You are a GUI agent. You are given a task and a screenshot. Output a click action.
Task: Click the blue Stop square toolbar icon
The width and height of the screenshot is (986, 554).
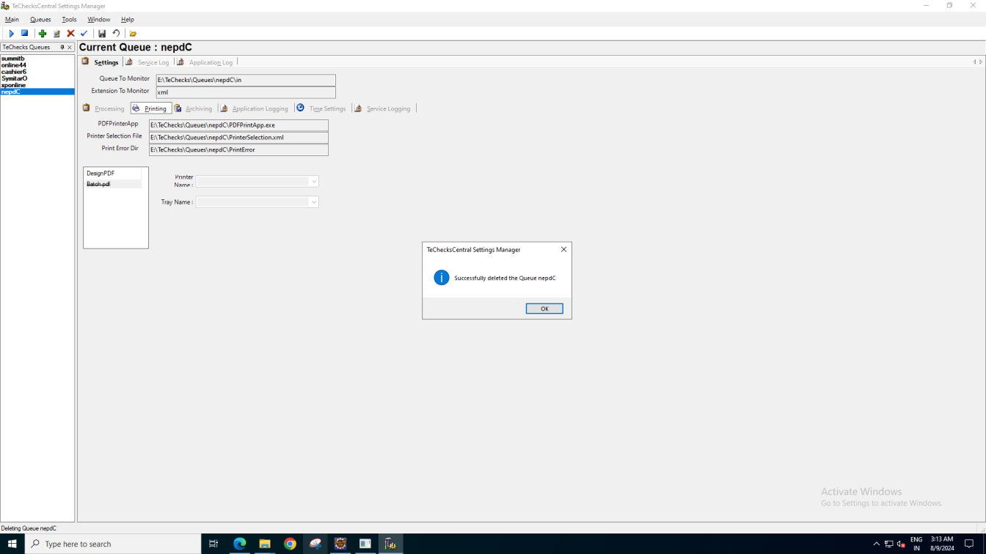click(24, 34)
